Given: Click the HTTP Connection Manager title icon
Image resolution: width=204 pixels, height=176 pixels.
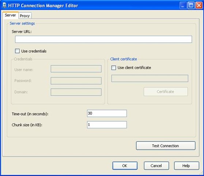Looking at the screenshot, I should 4,5.
